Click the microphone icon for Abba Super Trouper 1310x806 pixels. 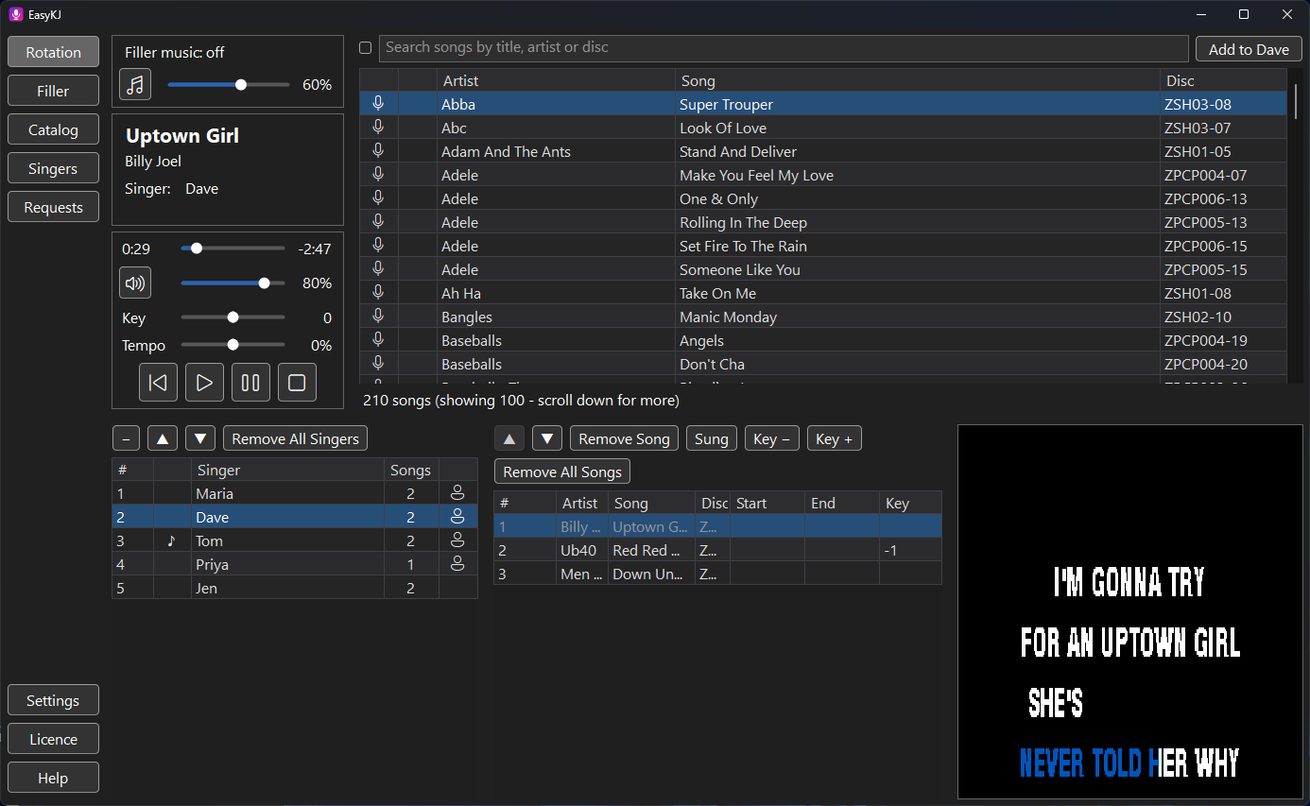(x=378, y=104)
